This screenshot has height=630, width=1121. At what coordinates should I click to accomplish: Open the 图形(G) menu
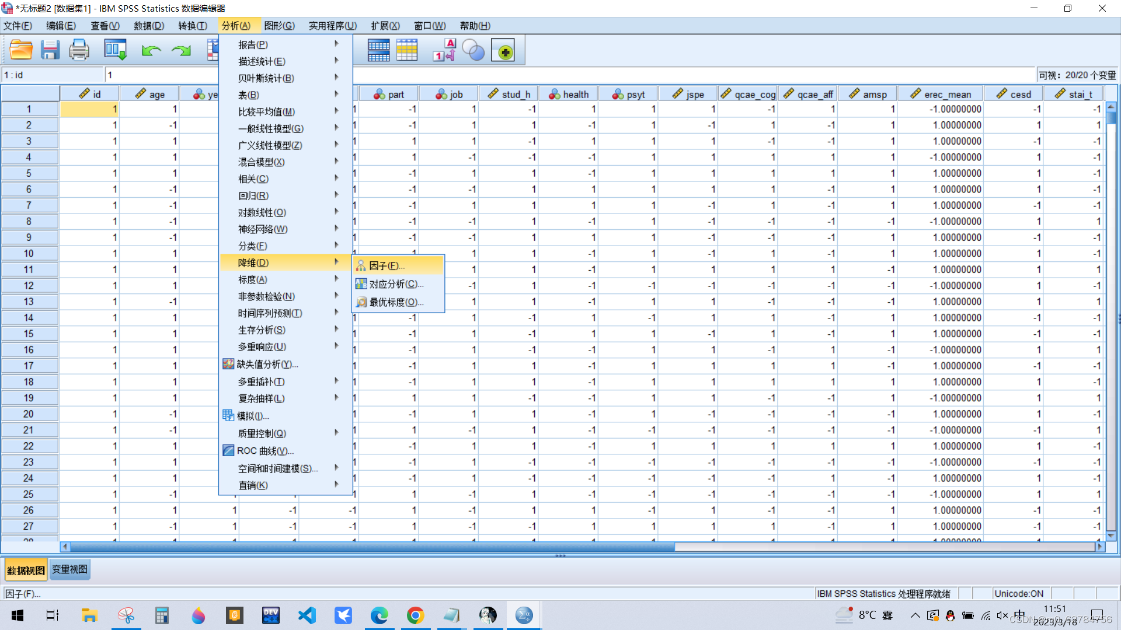tap(279, 26)
